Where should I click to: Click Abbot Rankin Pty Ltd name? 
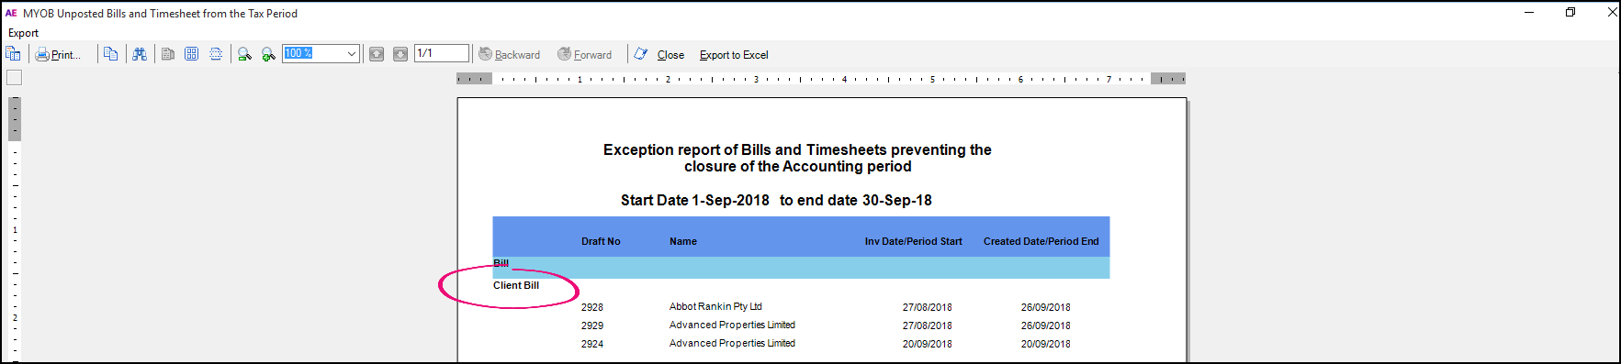[715, 306]
